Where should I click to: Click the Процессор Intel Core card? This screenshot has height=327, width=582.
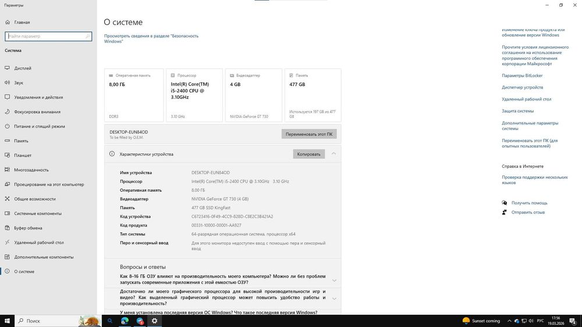[x=194, y=95]
